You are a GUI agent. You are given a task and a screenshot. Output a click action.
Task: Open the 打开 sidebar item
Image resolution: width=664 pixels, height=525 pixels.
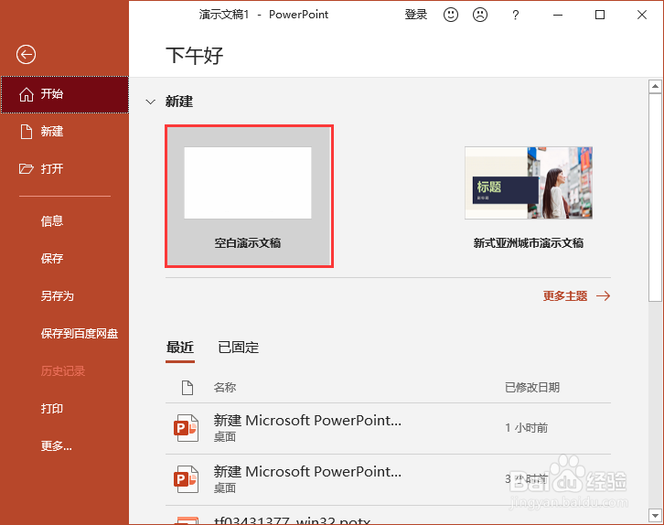[65, 169]
